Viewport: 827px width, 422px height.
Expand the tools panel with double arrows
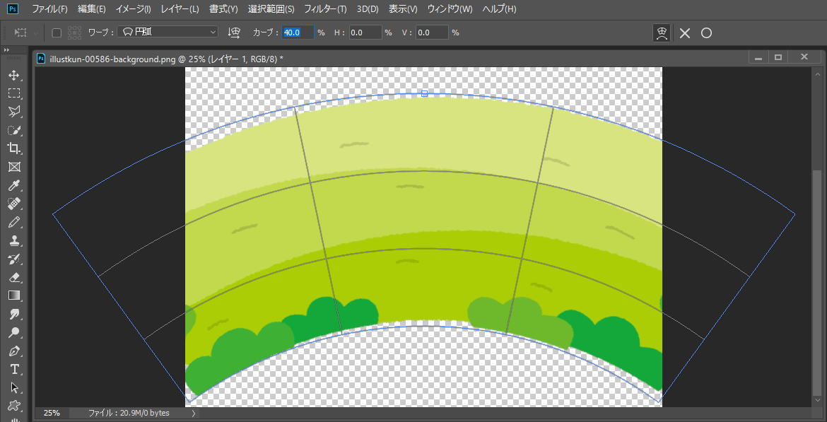pyautogui.click(x=6, y=49)
